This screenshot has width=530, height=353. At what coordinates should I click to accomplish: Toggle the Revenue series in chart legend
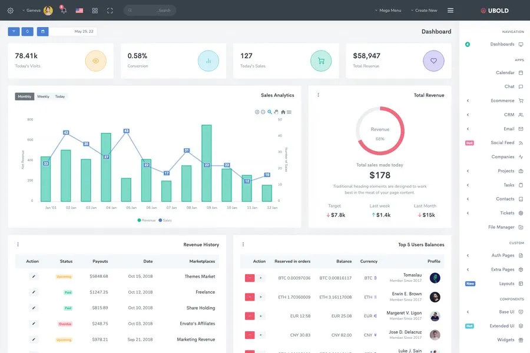(x=147, y=220)
